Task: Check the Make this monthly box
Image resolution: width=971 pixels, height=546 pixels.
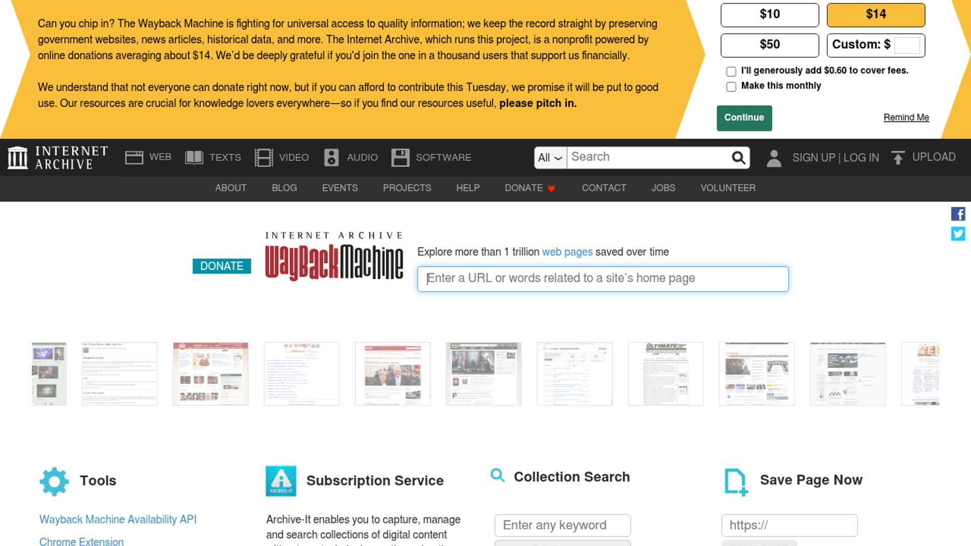Action: (731, 86)
